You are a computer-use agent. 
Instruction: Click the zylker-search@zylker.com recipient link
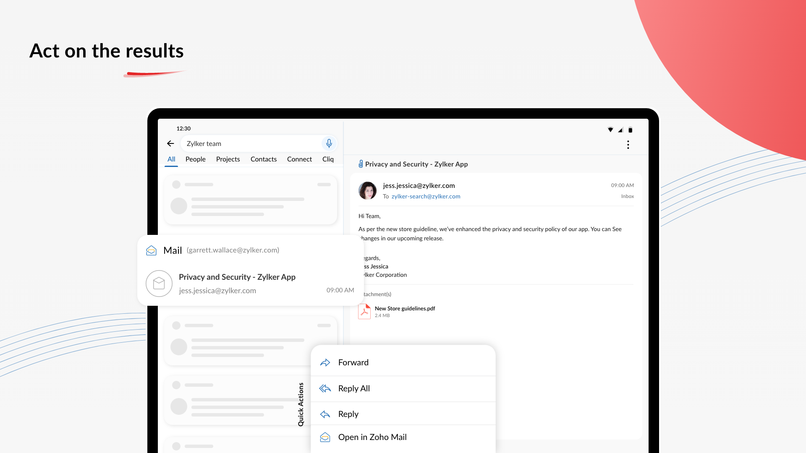[x=426, y=196]
